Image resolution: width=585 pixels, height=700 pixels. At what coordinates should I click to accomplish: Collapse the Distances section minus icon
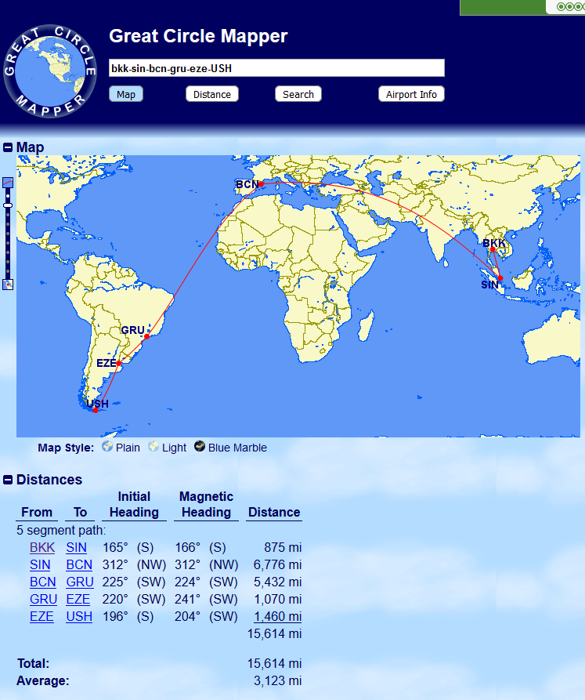8,480
